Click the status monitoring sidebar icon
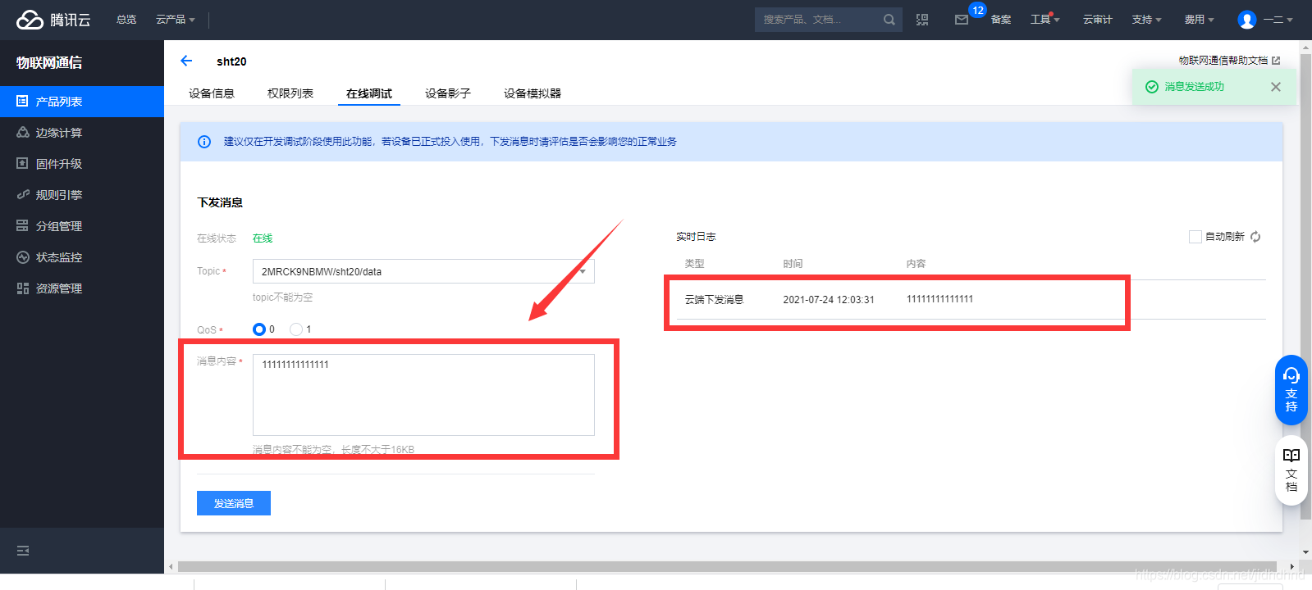Screen dimensions: 1312x590 click(x=22, y=257)
